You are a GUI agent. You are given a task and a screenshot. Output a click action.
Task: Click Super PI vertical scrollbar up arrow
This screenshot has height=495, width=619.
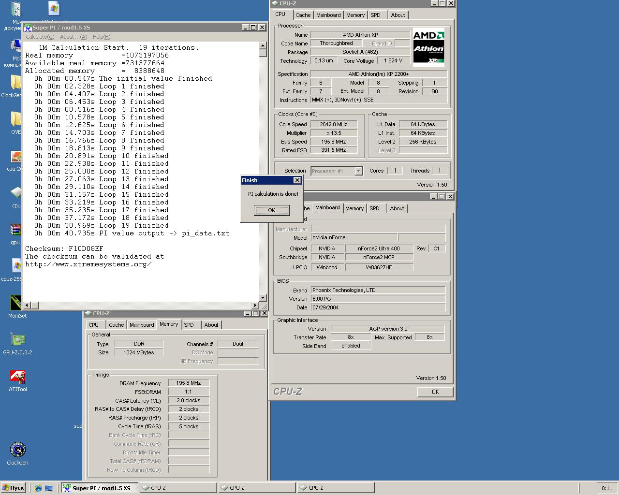[263, 46]
